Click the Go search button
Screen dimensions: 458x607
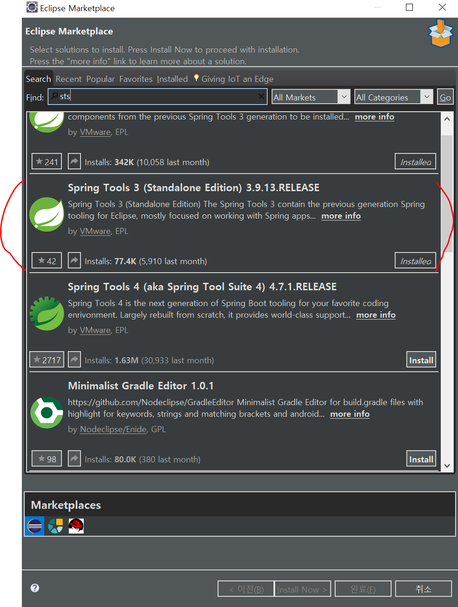click(445, 97)
